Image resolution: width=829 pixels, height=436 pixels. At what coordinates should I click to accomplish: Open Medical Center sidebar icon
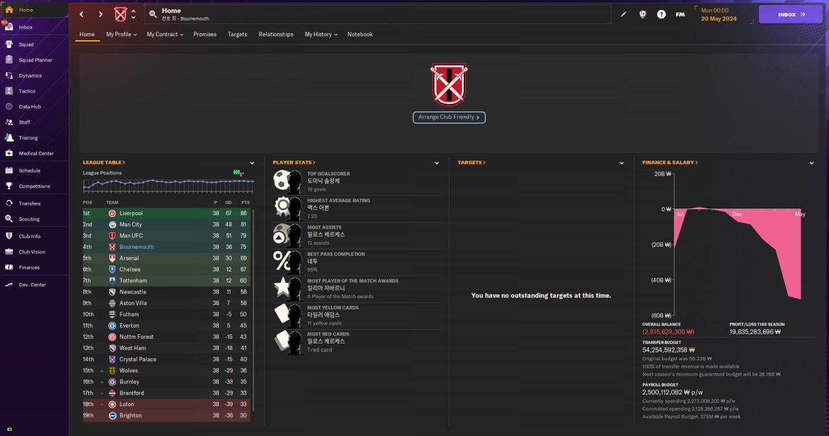point(9,153)
